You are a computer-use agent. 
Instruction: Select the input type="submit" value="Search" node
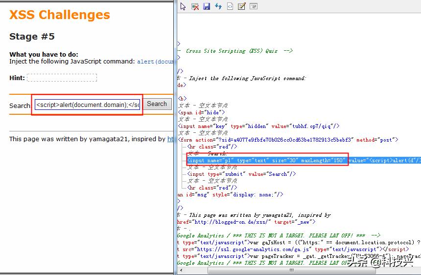pos(241,174)
